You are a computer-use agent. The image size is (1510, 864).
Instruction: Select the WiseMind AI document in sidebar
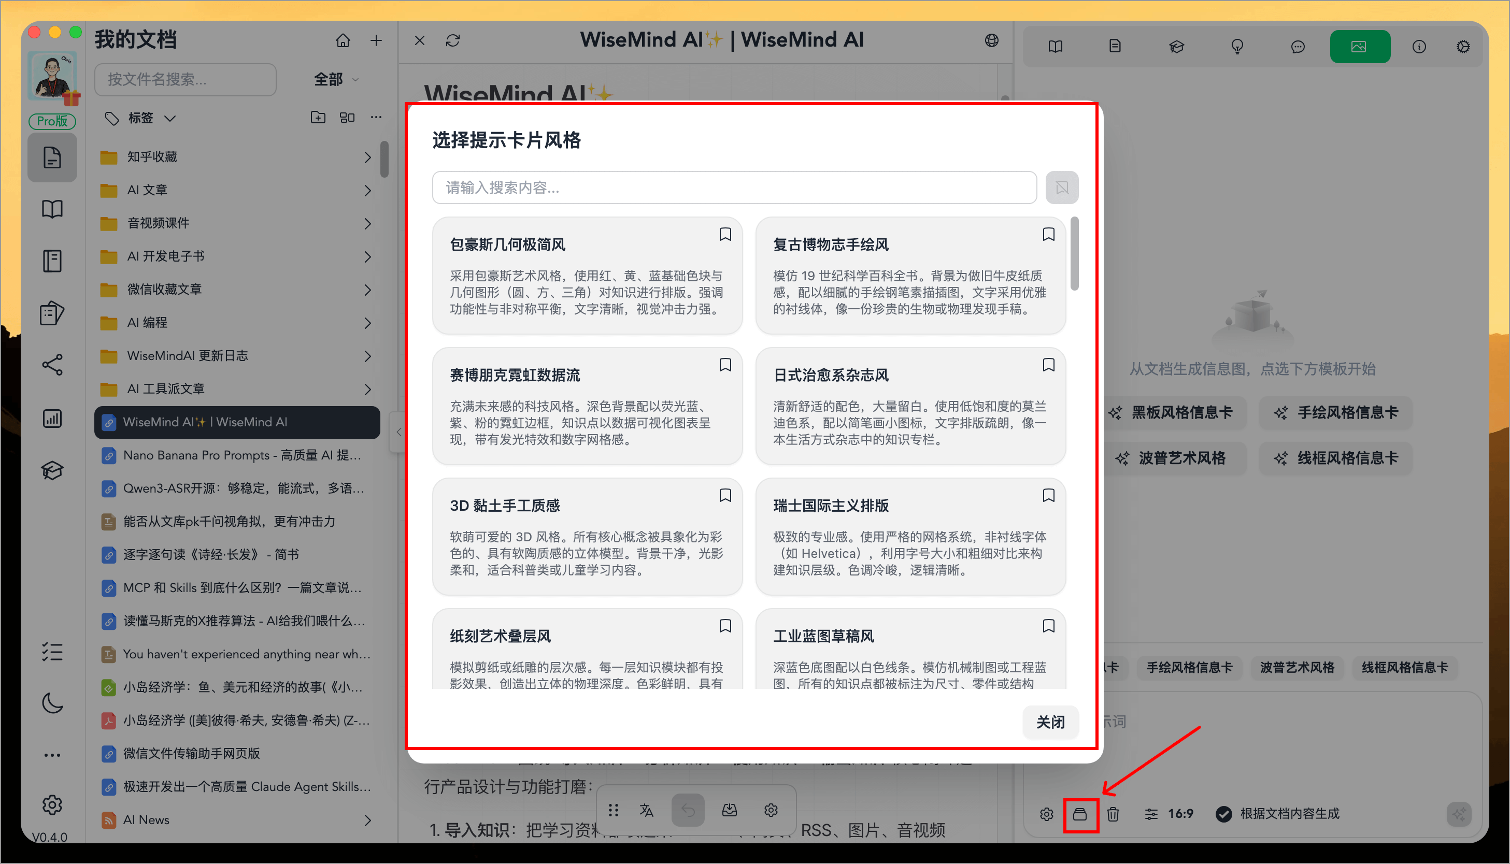point(236,422)
